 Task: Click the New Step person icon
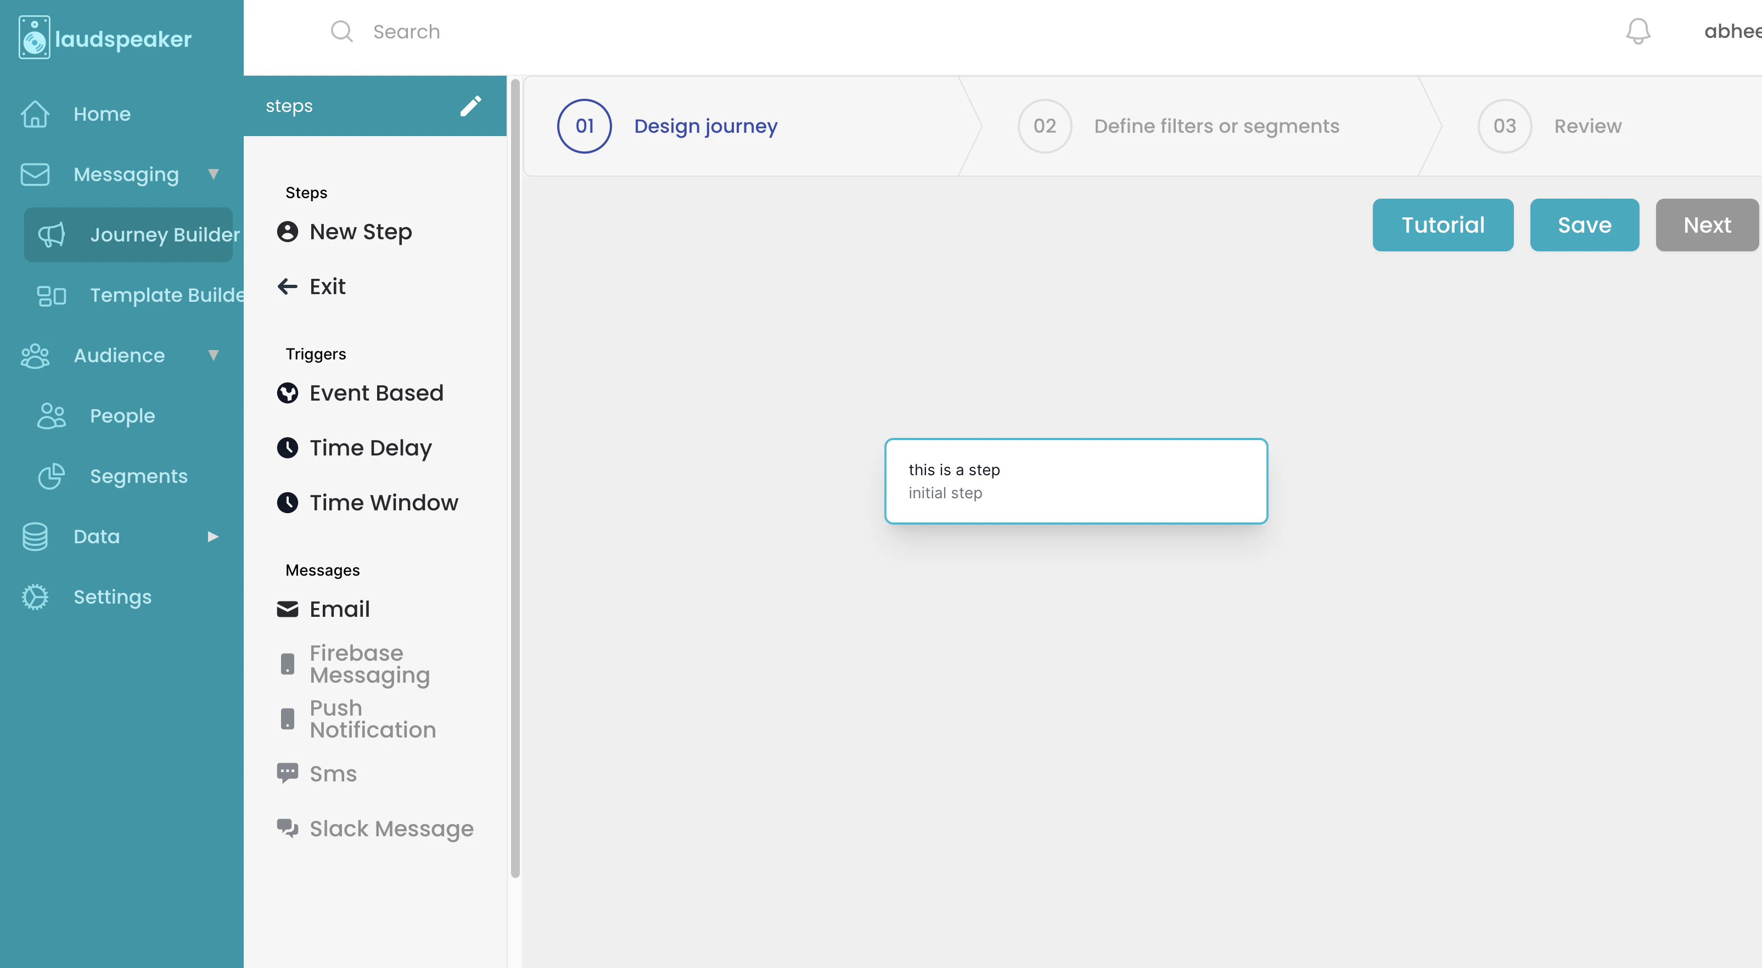(287, 232)
